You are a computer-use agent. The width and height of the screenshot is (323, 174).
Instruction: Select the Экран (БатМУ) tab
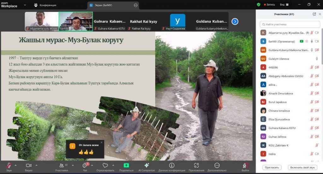pyautogui.click(x=105, y=5)
